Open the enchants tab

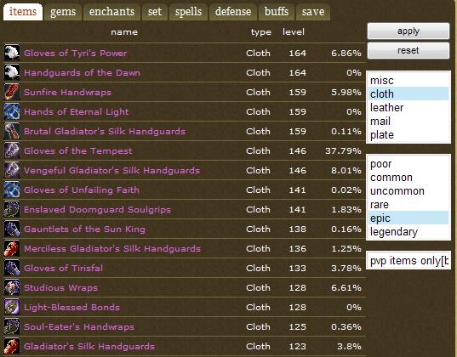(x=112, y=12)
